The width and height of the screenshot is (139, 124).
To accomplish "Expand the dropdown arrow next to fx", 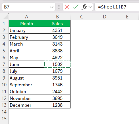I will [x=90, y=7].
